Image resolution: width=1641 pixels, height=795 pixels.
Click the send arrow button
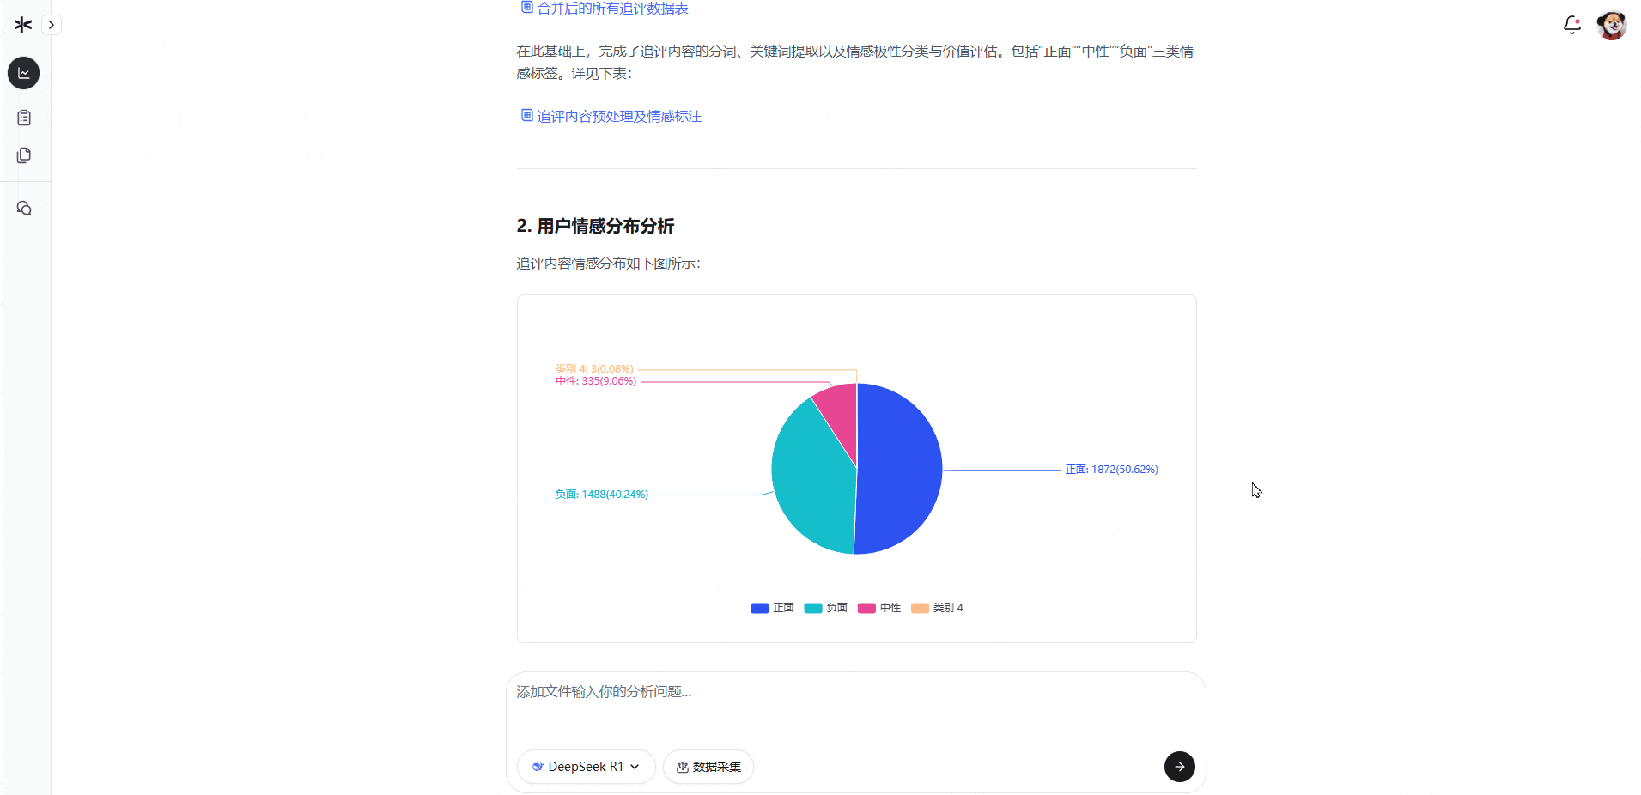tap(1179, 767)
